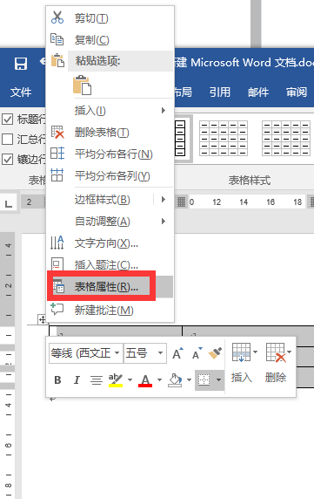Open the highlight color dropdown arrow

pos(130,379)
